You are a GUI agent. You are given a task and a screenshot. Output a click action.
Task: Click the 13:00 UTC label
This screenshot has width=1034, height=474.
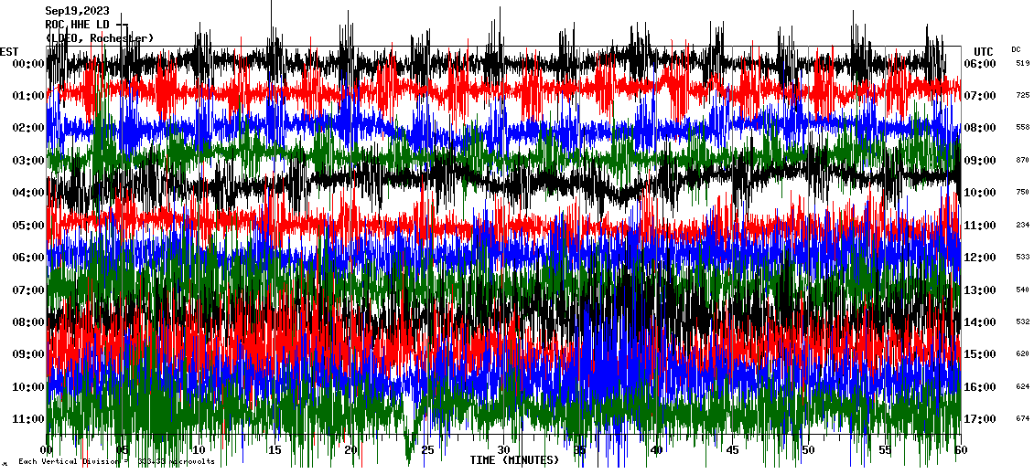pyautogui.click(x=980, y=290)
